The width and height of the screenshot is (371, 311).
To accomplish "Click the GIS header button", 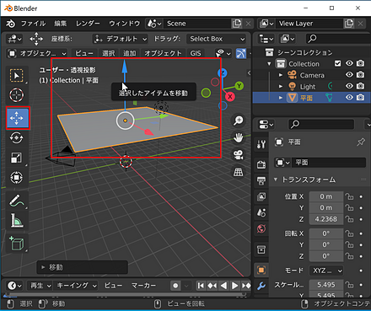I will pyautogui.click(x=196, y=53).
